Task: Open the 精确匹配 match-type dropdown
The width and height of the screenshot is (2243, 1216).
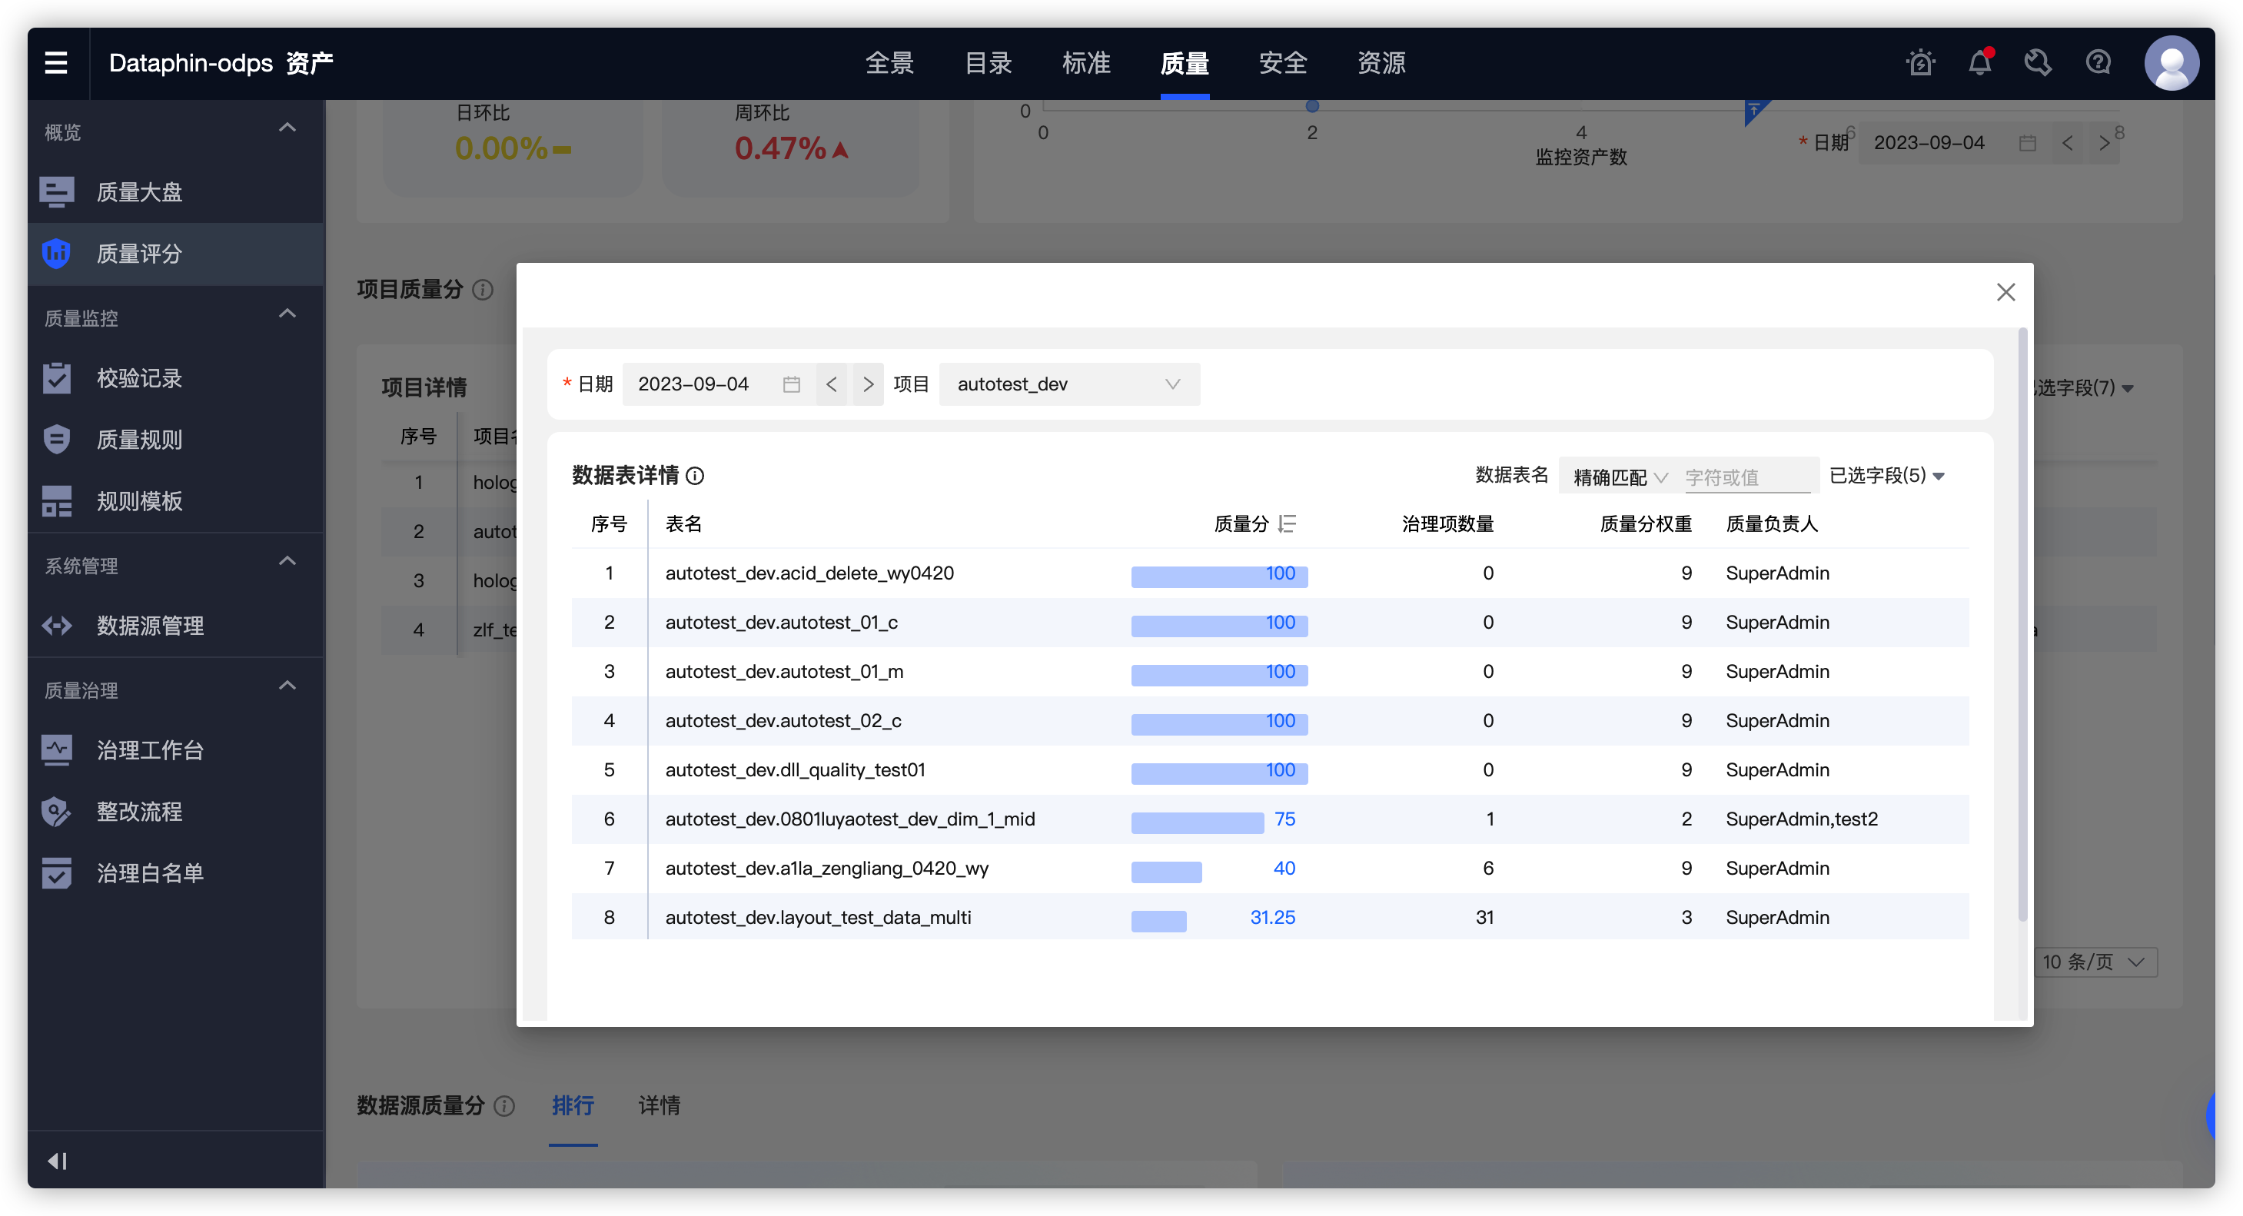Action: click(x=1618, y=476)
